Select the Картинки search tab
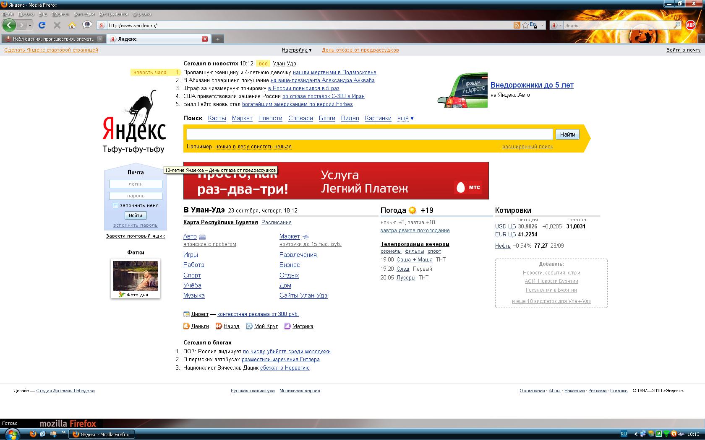 (378, 118)
